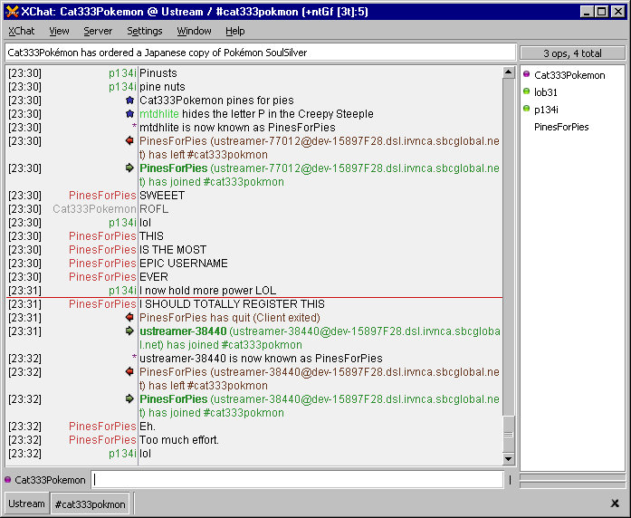Click the nick PinesForPies beside 'SWEEET'
Screen dimensions: 631x518
[x=102, y=196]
